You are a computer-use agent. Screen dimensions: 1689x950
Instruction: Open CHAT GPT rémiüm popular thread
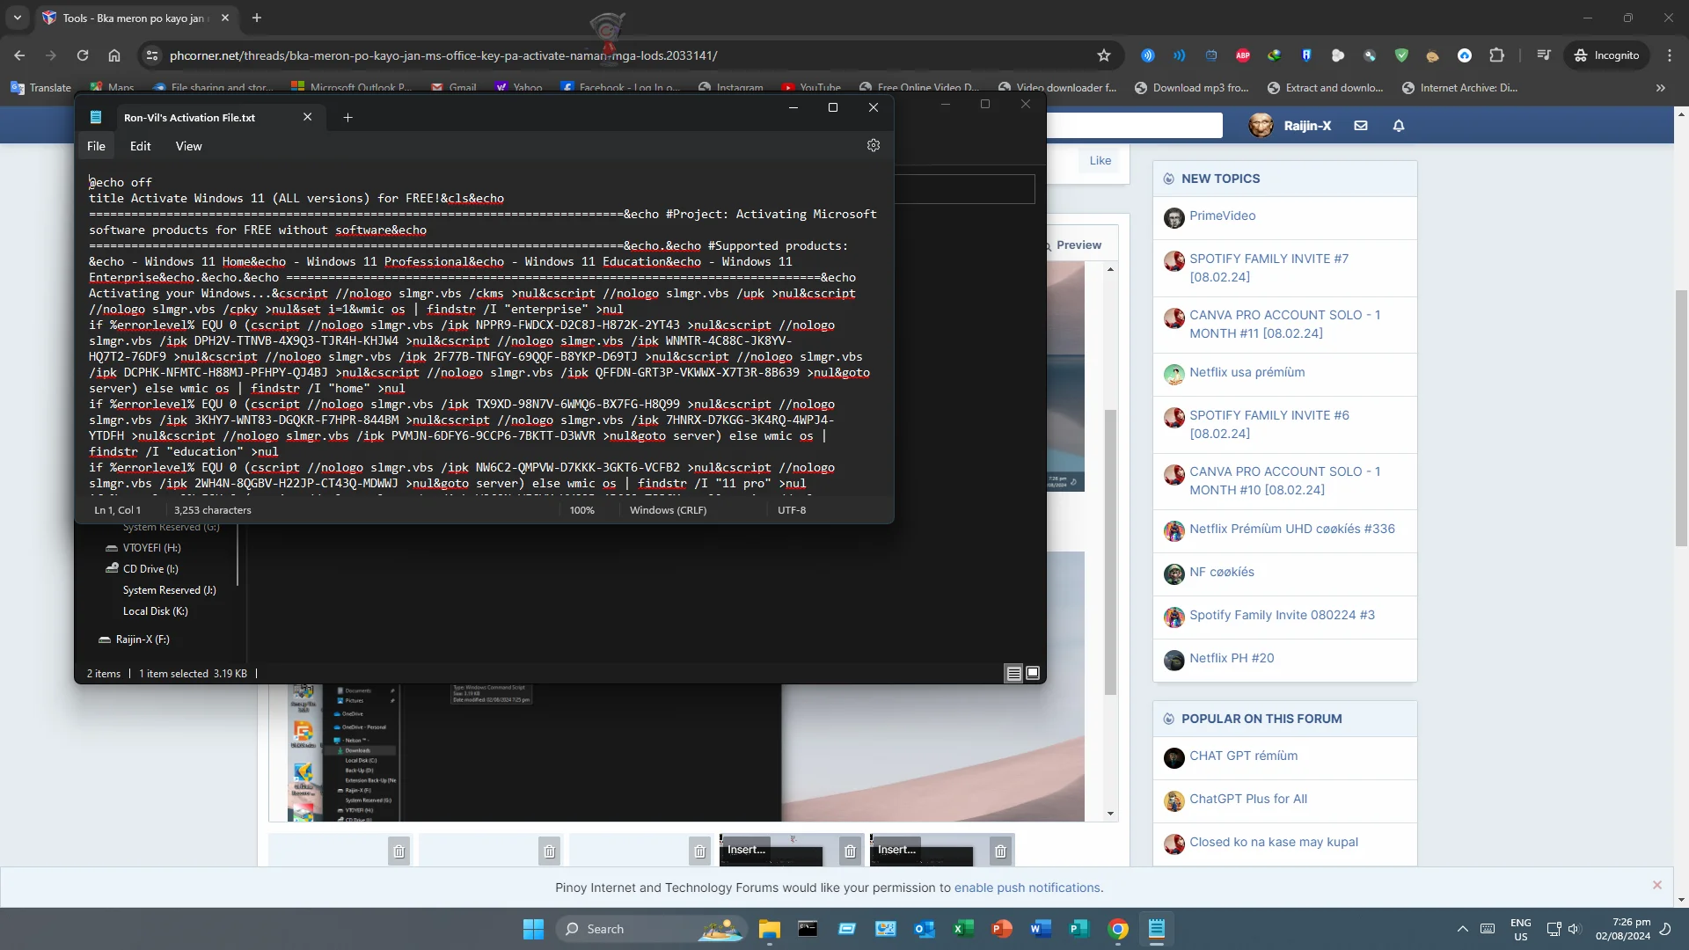[x=1243, y=756]
